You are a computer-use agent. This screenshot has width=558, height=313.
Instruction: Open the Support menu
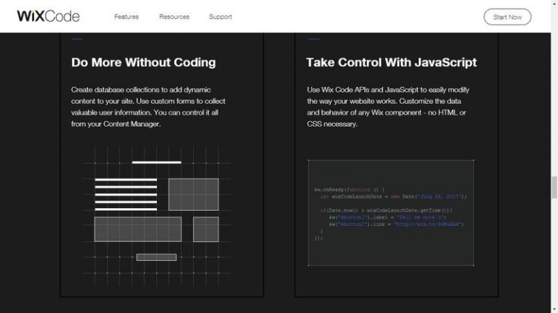tap(220, 17)
